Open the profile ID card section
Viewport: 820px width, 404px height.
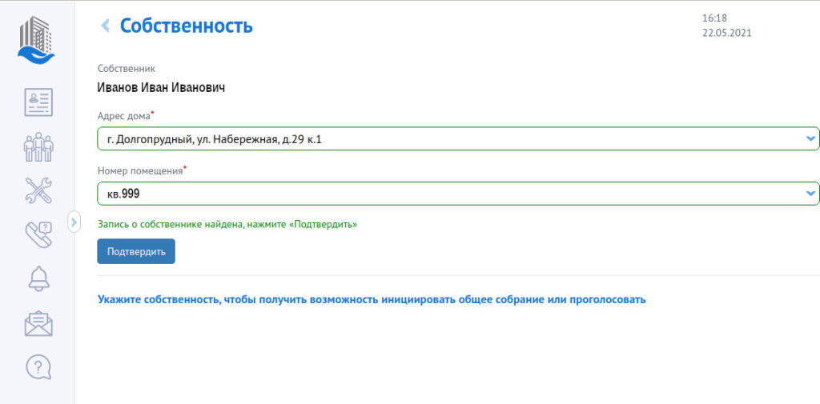38,102
